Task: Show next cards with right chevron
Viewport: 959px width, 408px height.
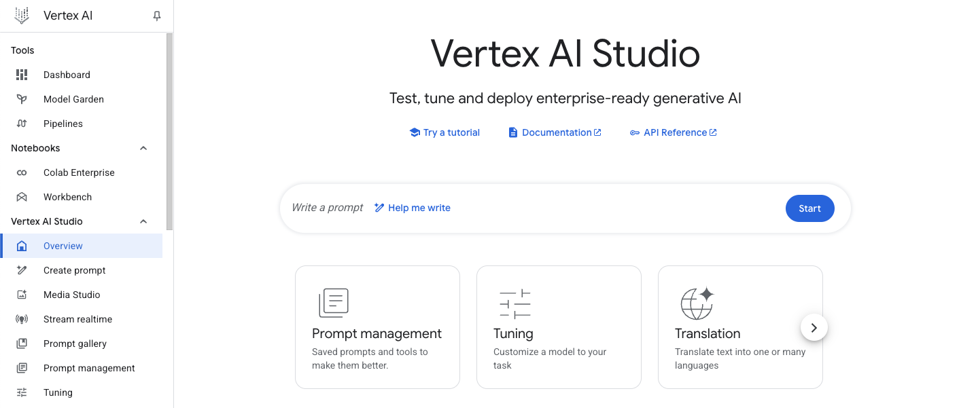Action: [x=814, y=328]
